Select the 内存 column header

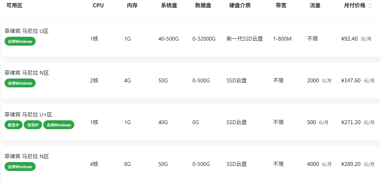click(132, 6)
